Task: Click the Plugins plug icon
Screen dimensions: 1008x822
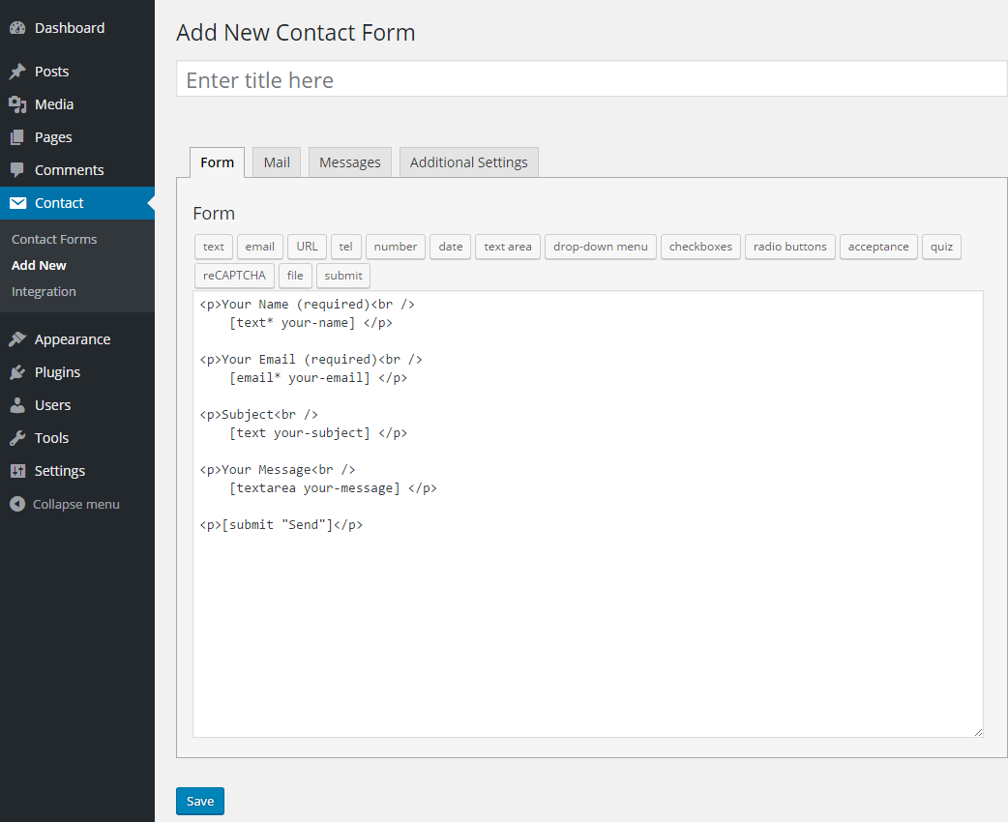Action: click(x=19, y=371)
